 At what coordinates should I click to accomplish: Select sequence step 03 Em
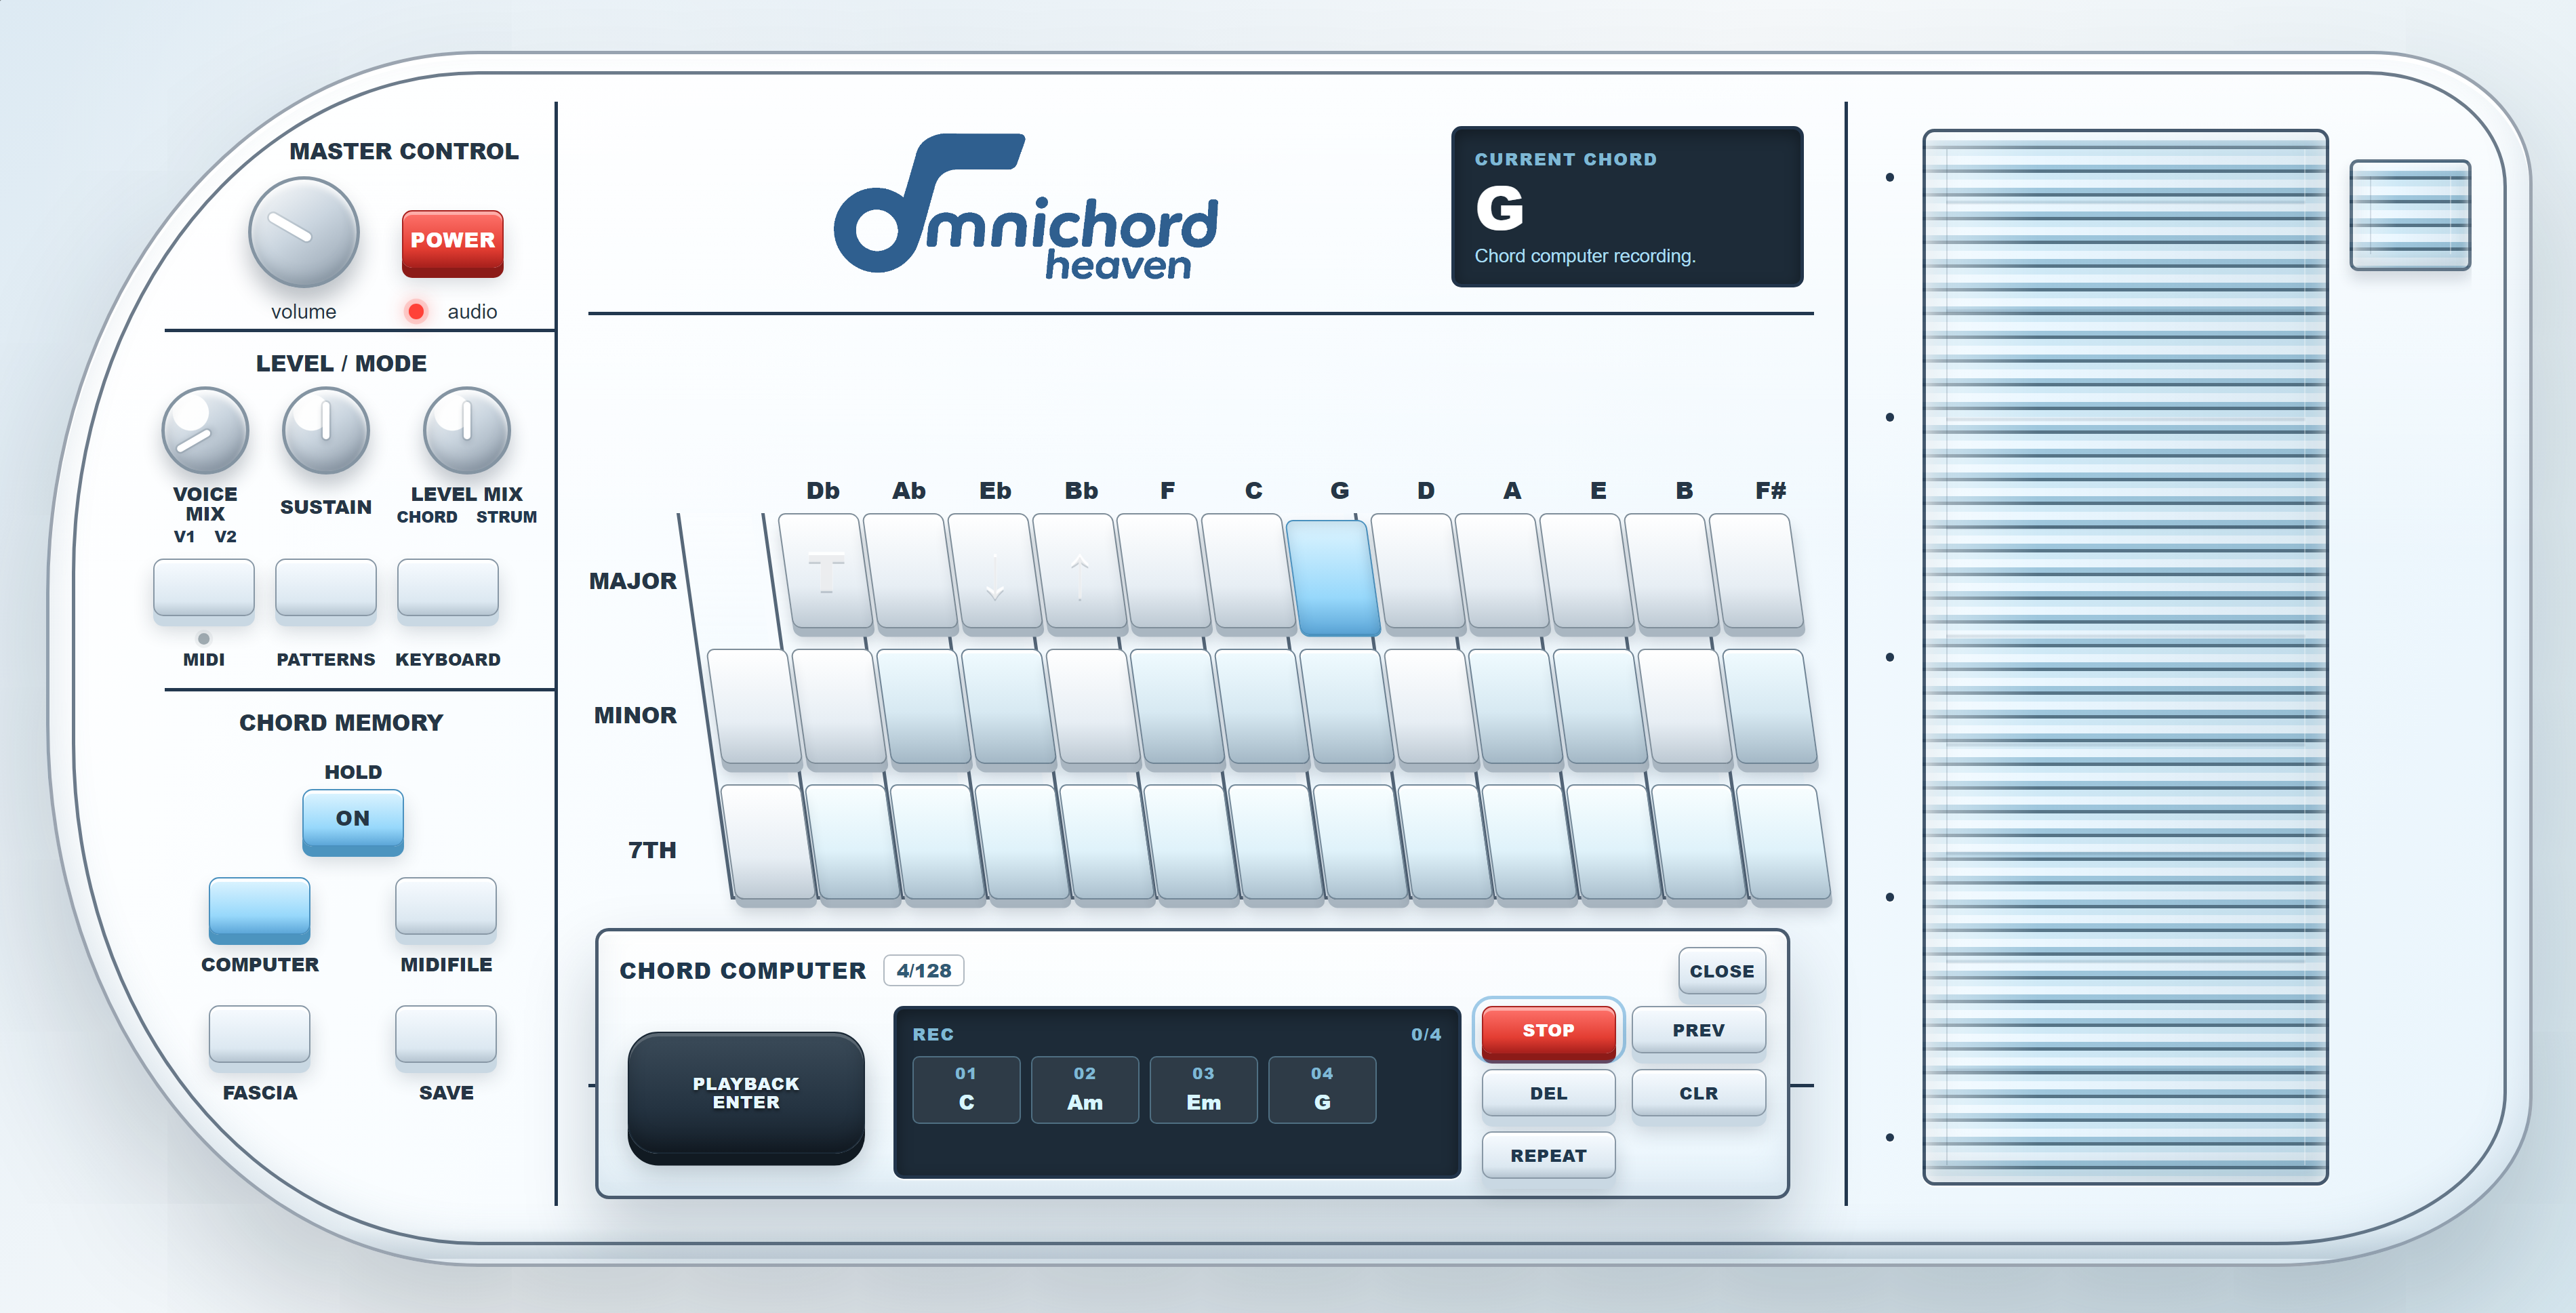coord(1203,1089)
